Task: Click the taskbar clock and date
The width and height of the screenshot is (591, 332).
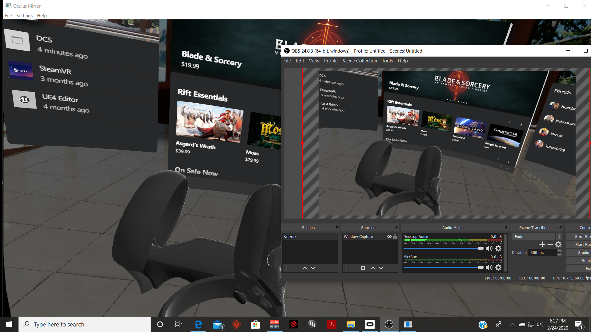Action: (x=558, y=324)
